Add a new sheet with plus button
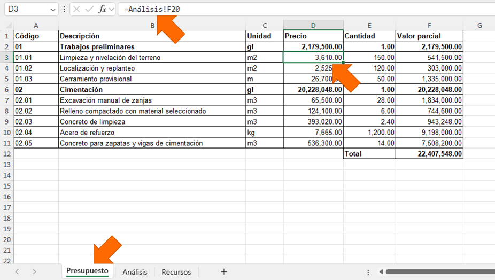This screenshot has width=495, height=280. 224,272
